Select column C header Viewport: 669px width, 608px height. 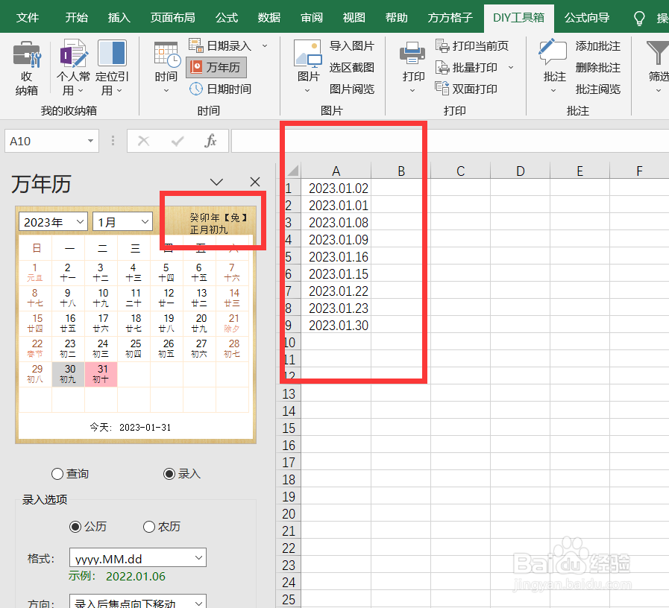[x=460, y=171]
